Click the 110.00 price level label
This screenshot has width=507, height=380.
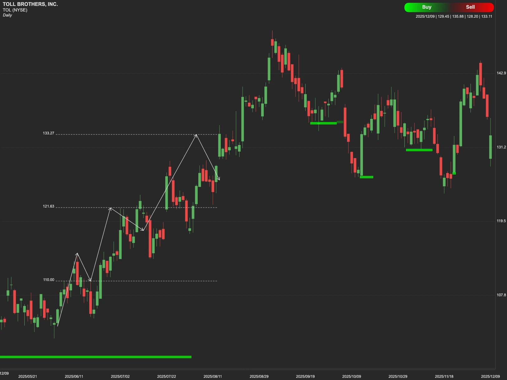click(49, 280)
